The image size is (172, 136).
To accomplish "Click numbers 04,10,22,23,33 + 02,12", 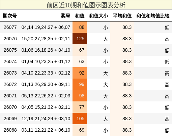I will [46, 73].
